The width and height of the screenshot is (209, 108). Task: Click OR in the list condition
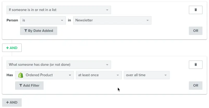coord(195,31)
